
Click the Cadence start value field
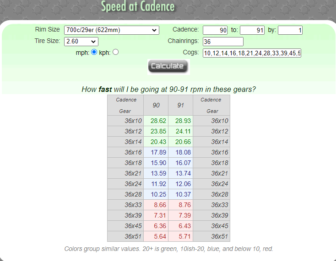(x=215, y=30)
